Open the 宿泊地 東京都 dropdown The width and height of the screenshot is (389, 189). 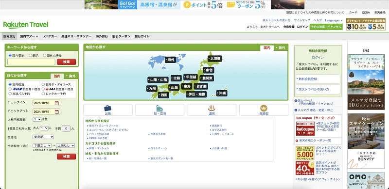[43, 137]
